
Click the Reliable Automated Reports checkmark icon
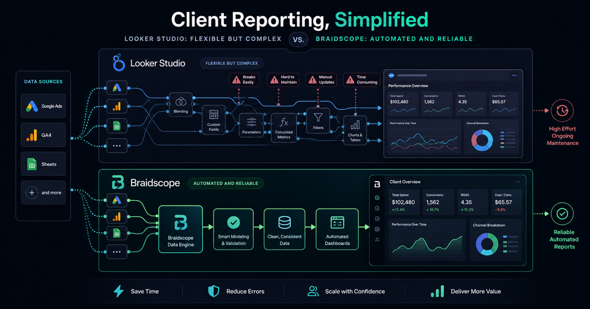(561, 214)
